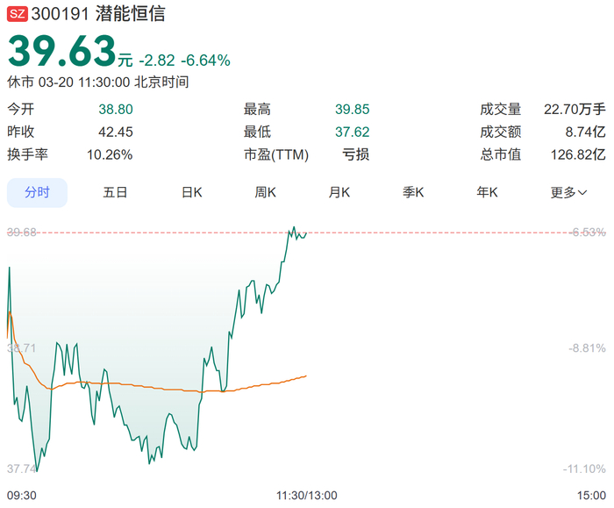The image size is (614, 508).
Task: Click the 最低 label
Action: 257,132
